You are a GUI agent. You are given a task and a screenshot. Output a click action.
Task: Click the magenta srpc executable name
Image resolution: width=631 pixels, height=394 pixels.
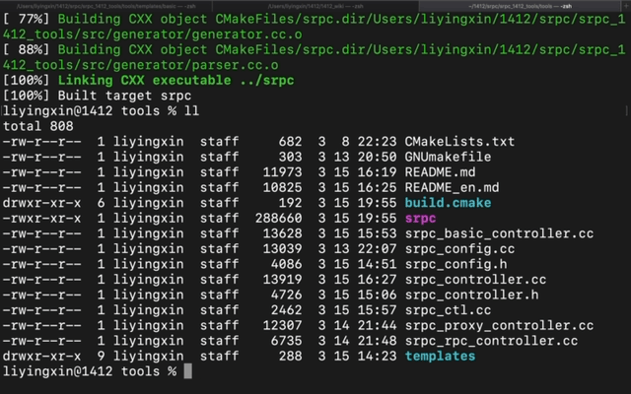click(421, 218)
